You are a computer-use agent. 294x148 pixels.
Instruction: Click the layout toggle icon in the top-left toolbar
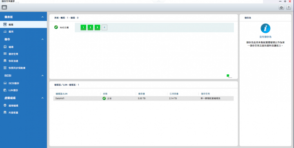click(x=4, y=7)
